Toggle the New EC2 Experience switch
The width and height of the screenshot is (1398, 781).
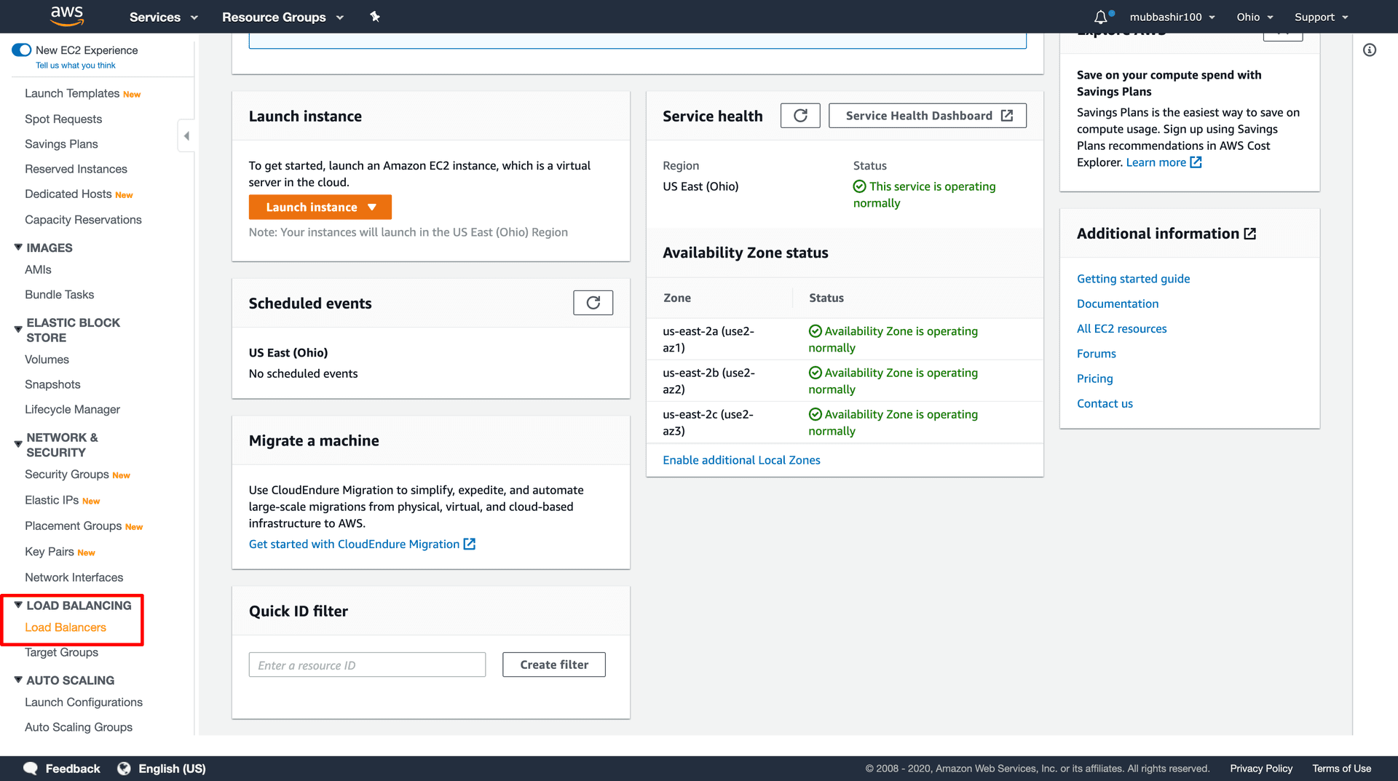(21, 50)
